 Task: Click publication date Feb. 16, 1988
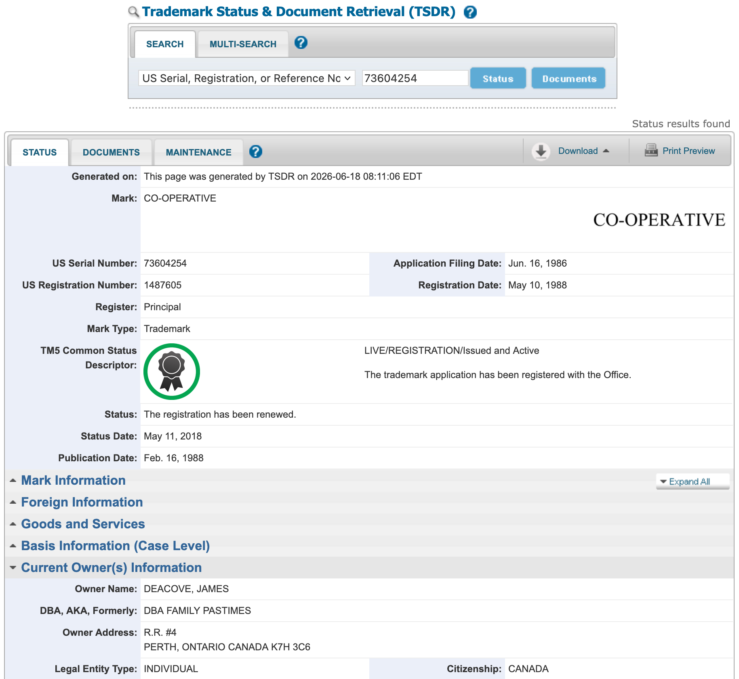pyautogui.click(x=174, y=458)
